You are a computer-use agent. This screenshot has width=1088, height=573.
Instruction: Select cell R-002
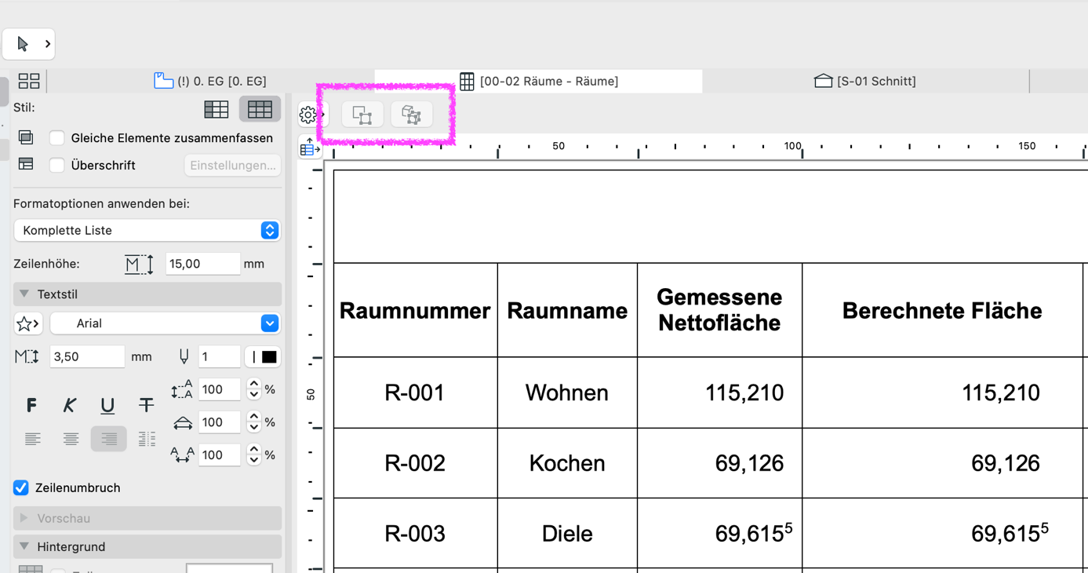point(415,463)
